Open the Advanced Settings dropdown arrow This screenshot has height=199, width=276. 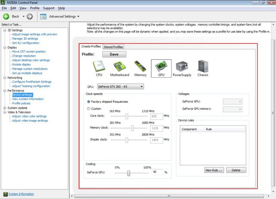[78, 16]
